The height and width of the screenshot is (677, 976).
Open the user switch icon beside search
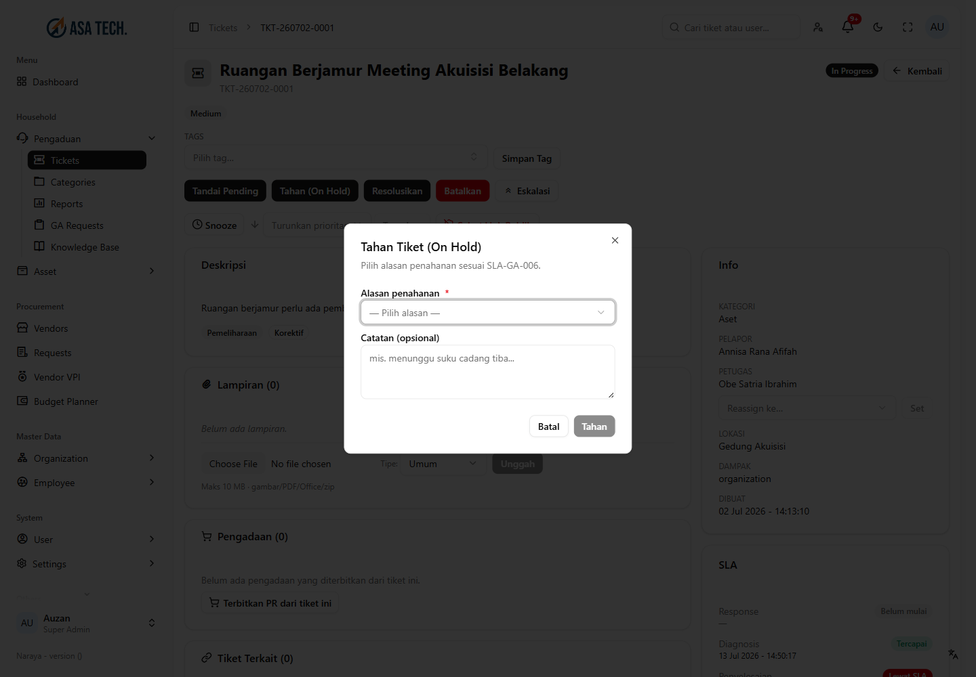[818, 27]
